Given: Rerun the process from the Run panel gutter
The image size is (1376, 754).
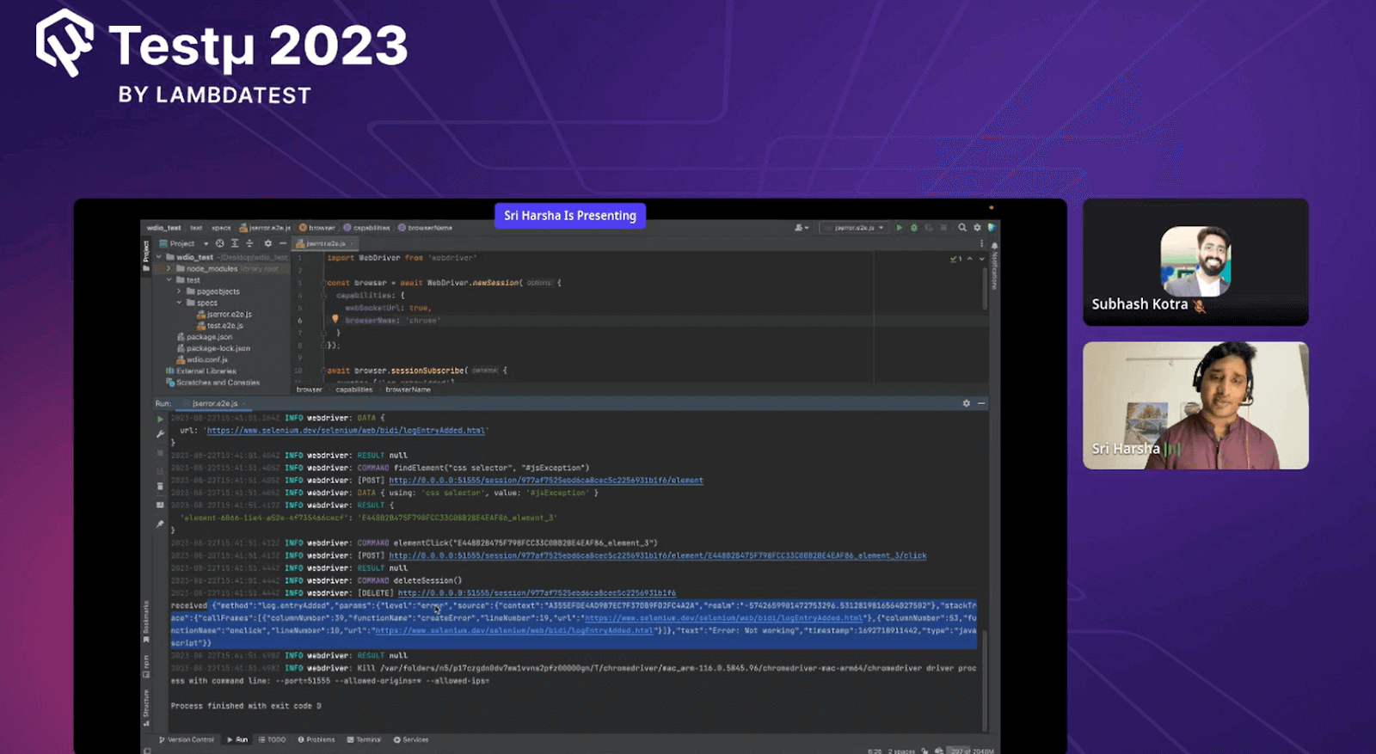Looking at the screenshot, I should pos(160,420).
